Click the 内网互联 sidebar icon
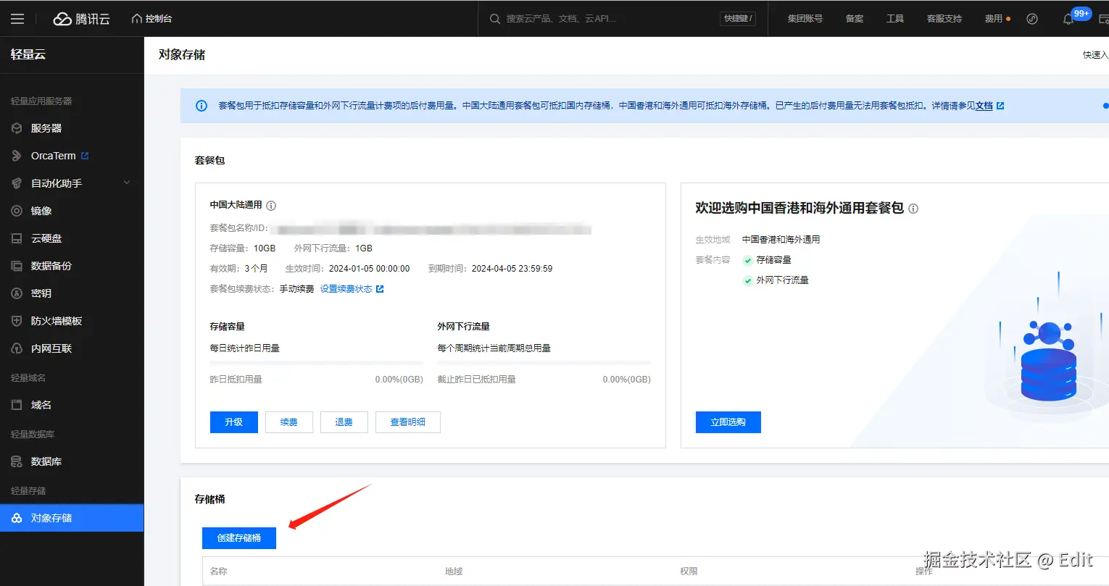 (x=17, y=348)
